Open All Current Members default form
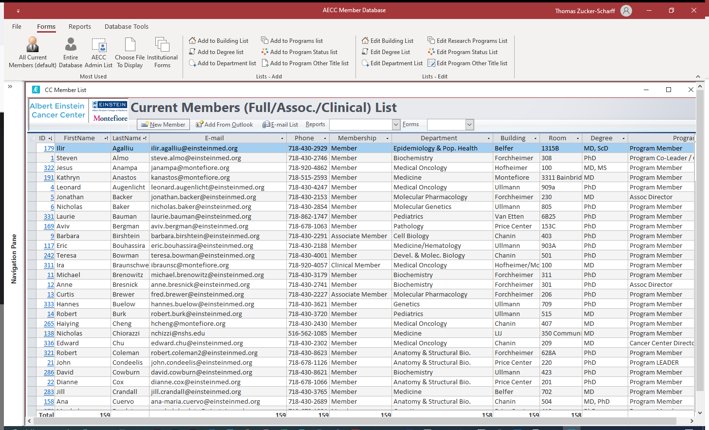This screenshot has width=709, height=430. (x=33, y=52)
